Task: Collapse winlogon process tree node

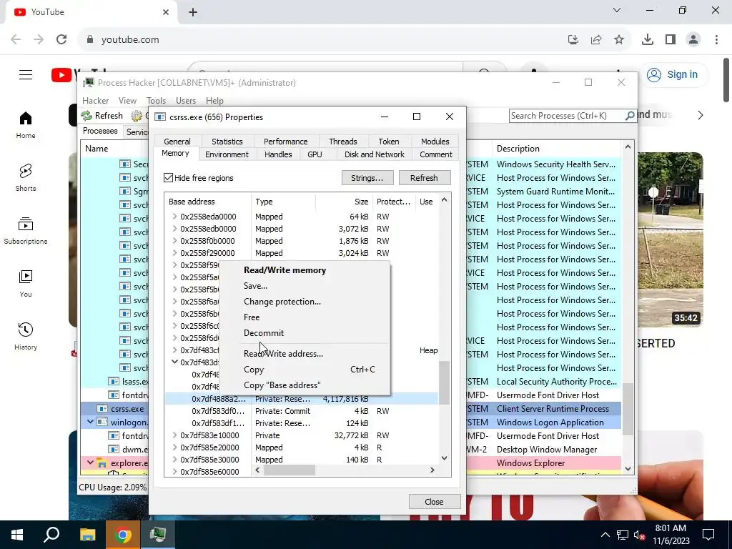Action: coord(90,422)
